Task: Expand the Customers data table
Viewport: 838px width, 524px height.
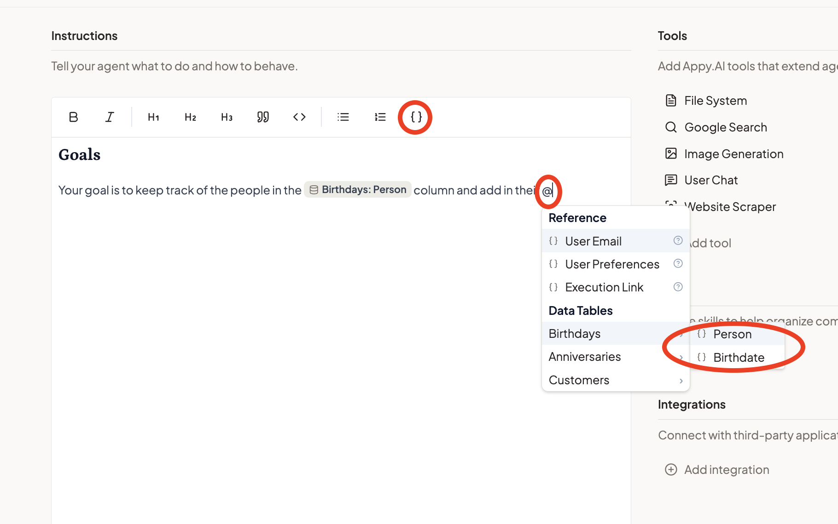Action: click(x=599, y=380)
